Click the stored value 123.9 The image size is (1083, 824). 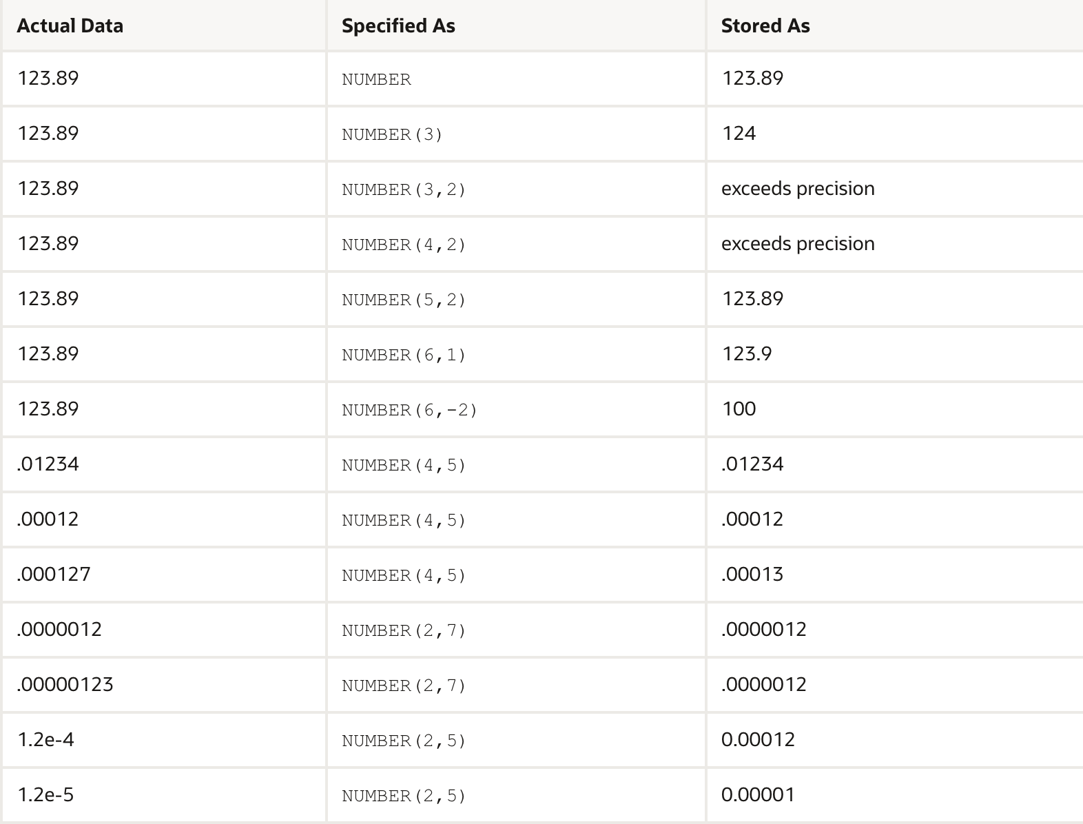pyautogui.click(x=746, y=353)
